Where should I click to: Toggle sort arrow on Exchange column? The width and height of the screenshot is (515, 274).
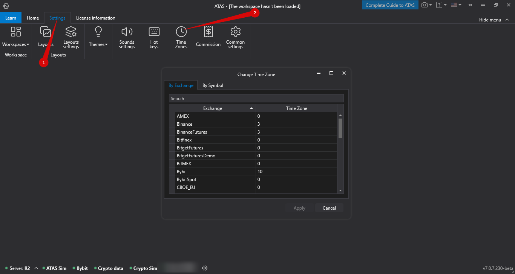[251, 108]
